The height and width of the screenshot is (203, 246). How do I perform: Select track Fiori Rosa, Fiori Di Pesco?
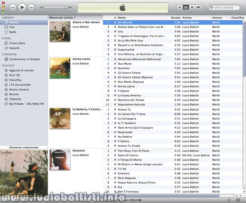tap(173, 151)
